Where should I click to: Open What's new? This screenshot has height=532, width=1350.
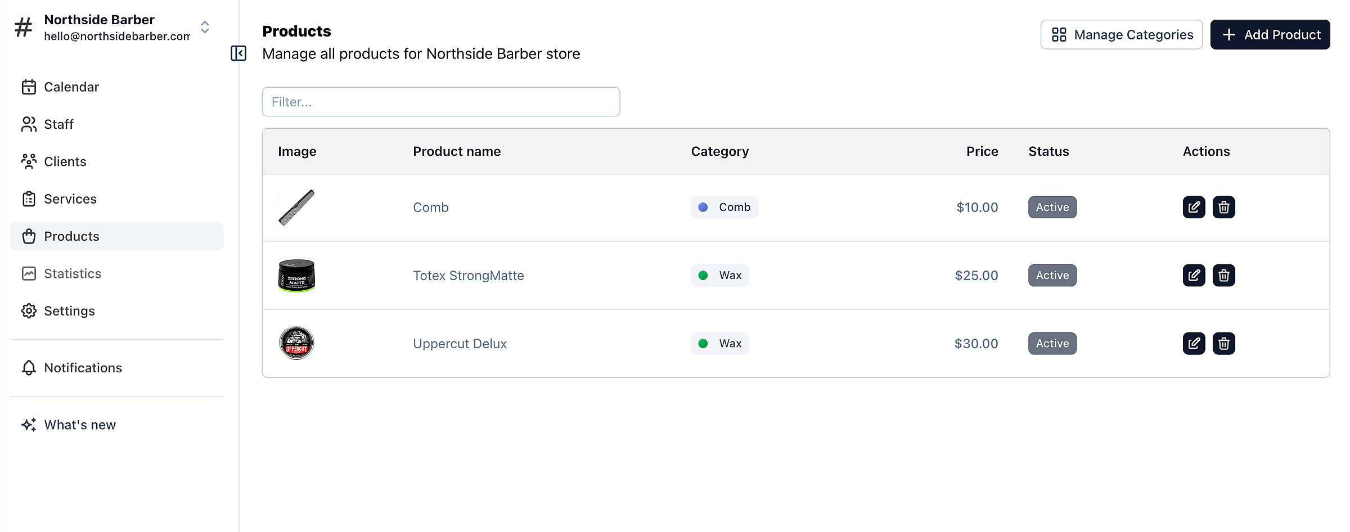tap(116, 425)
